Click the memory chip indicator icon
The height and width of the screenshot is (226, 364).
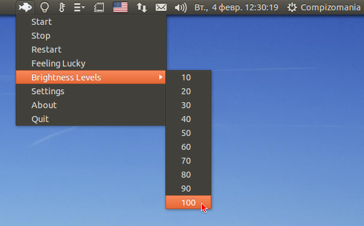[x=99, y=7]
